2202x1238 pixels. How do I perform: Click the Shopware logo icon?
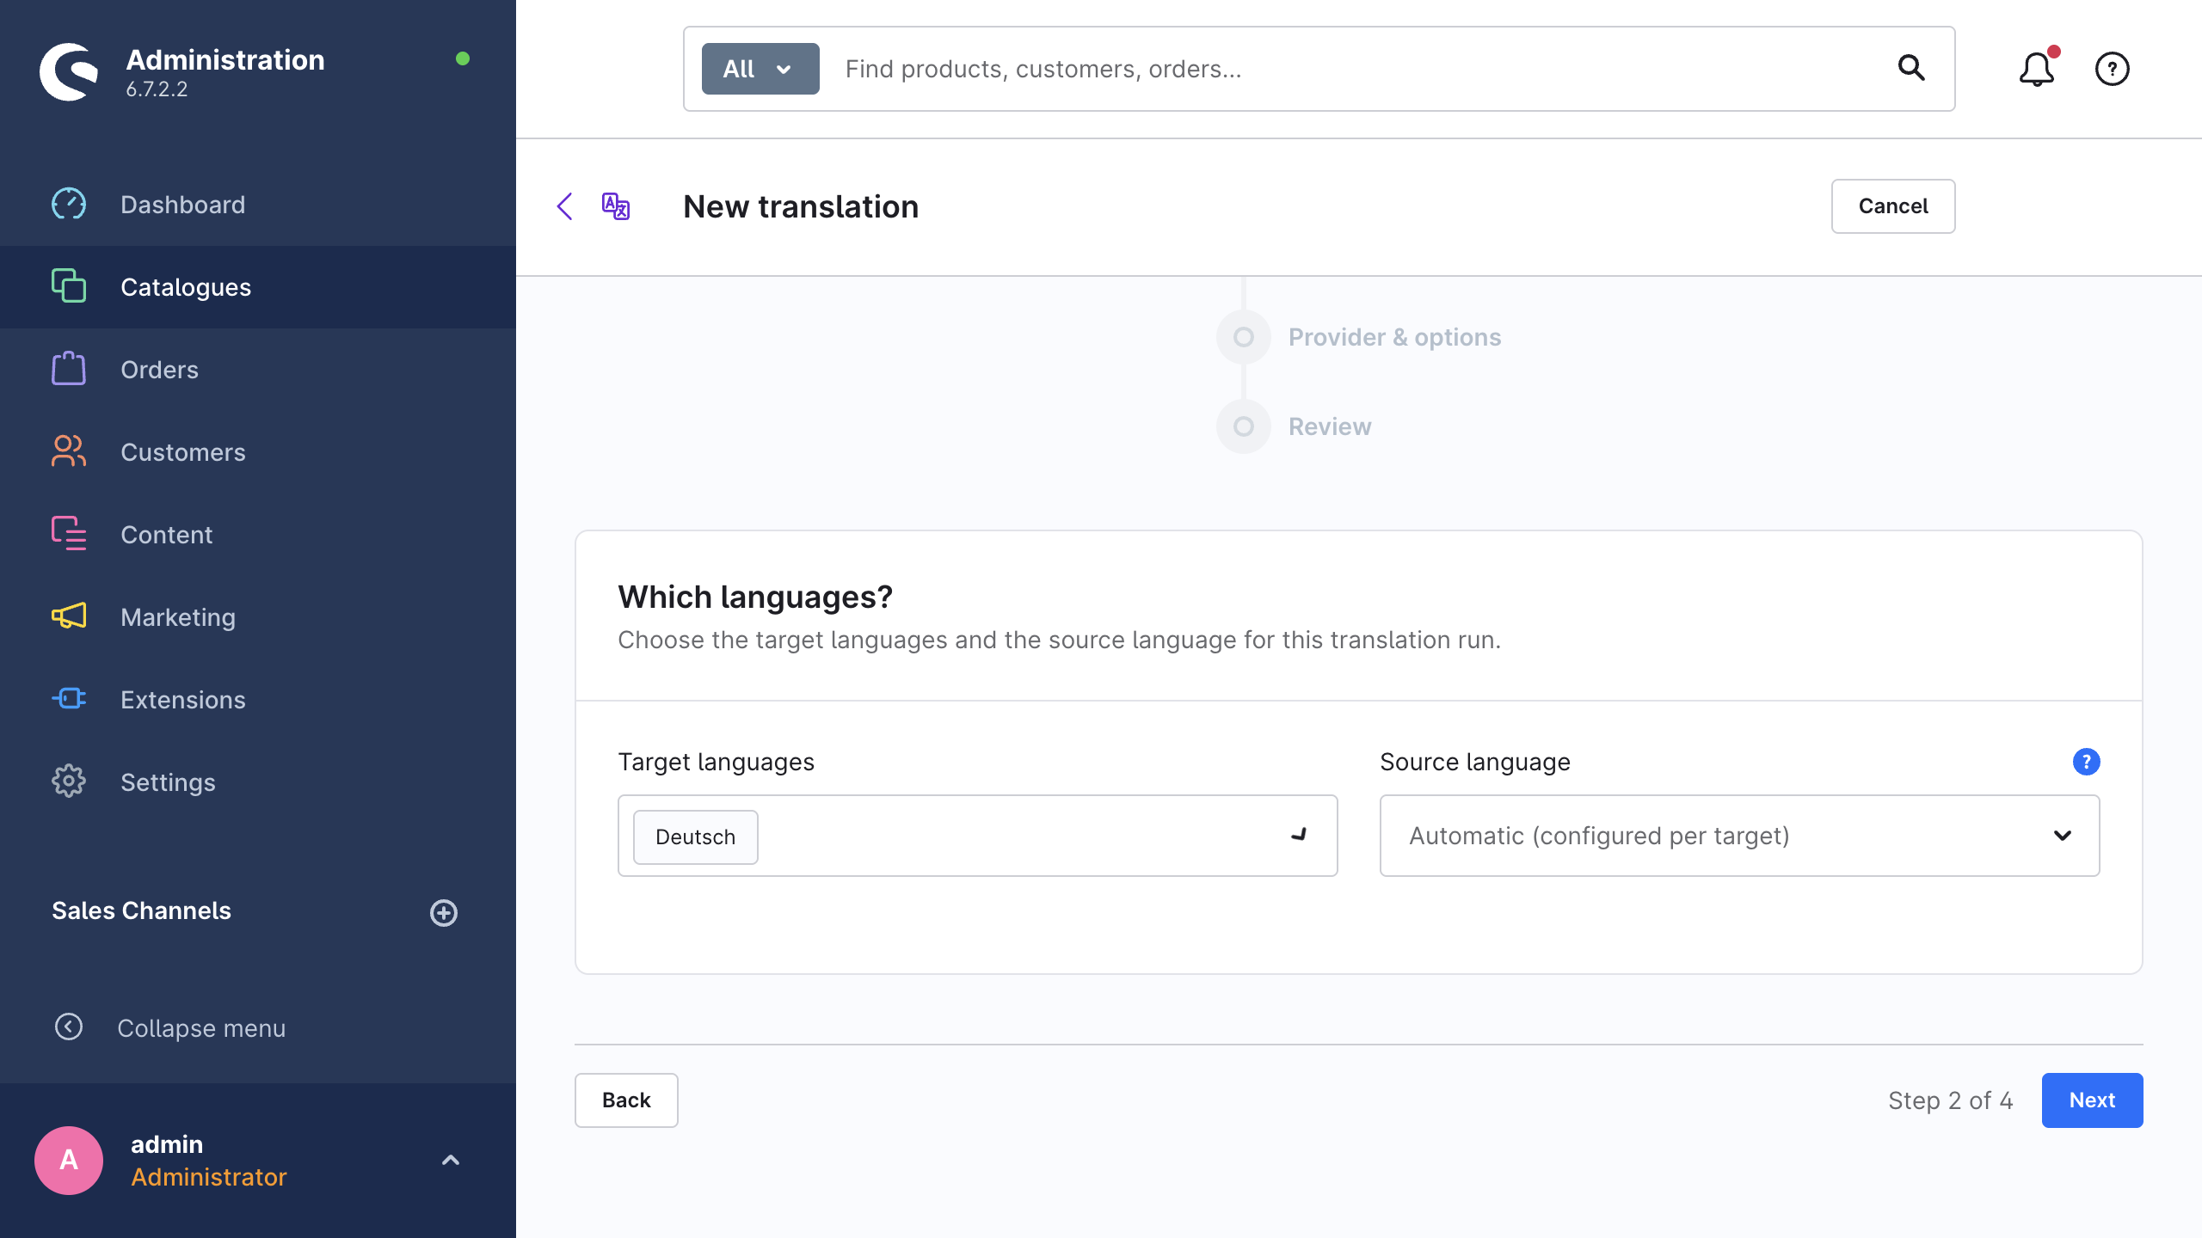click(69, 71)
